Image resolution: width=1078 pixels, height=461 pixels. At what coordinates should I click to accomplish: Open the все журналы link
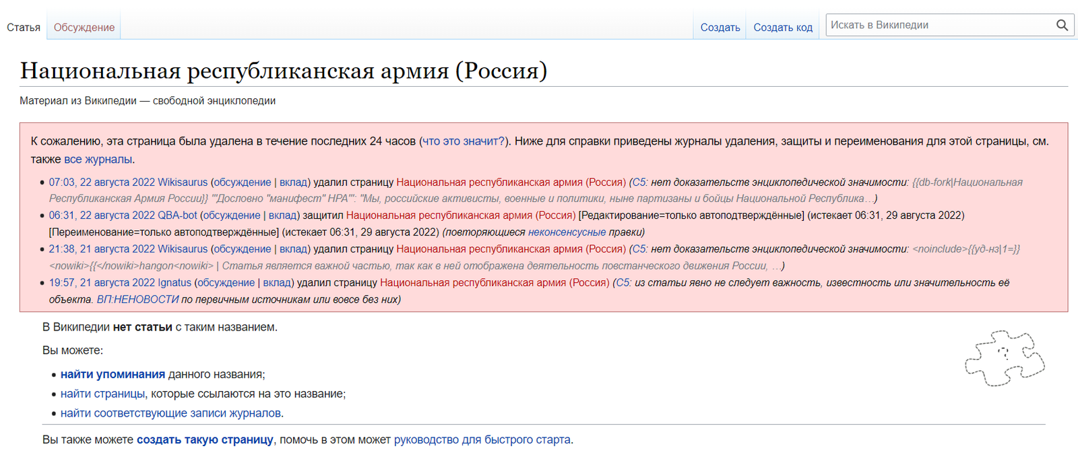coord(98,159)
